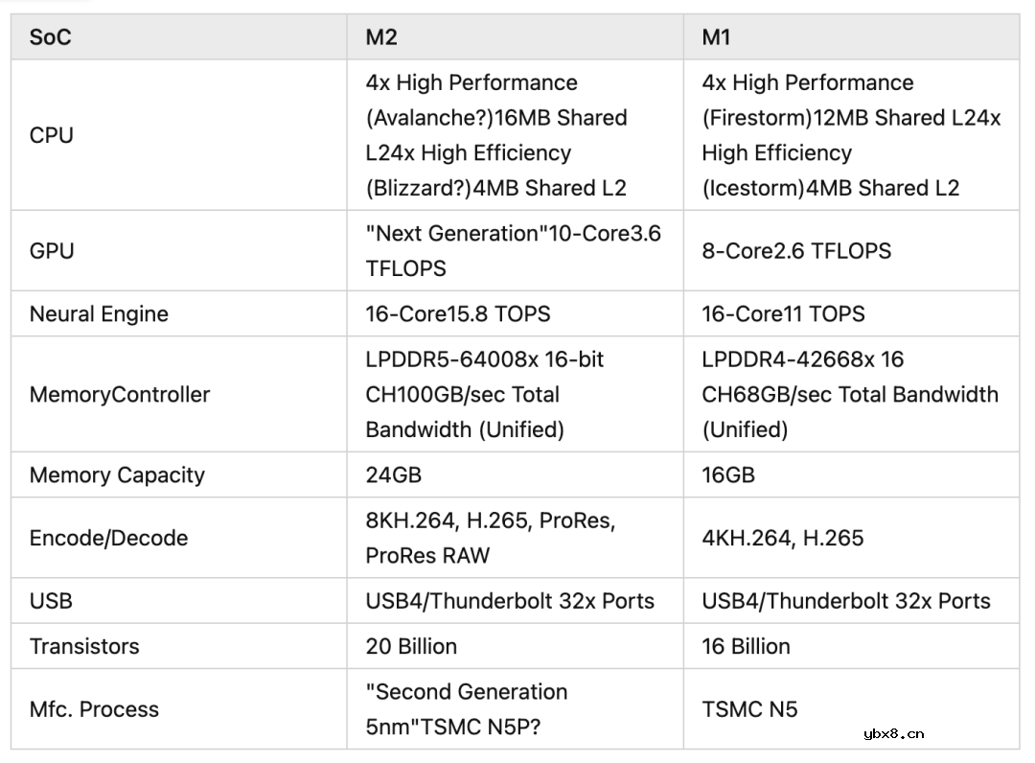Select the M2 column header cell
This screenshot has width=1035, height=763.
(381, 37)
